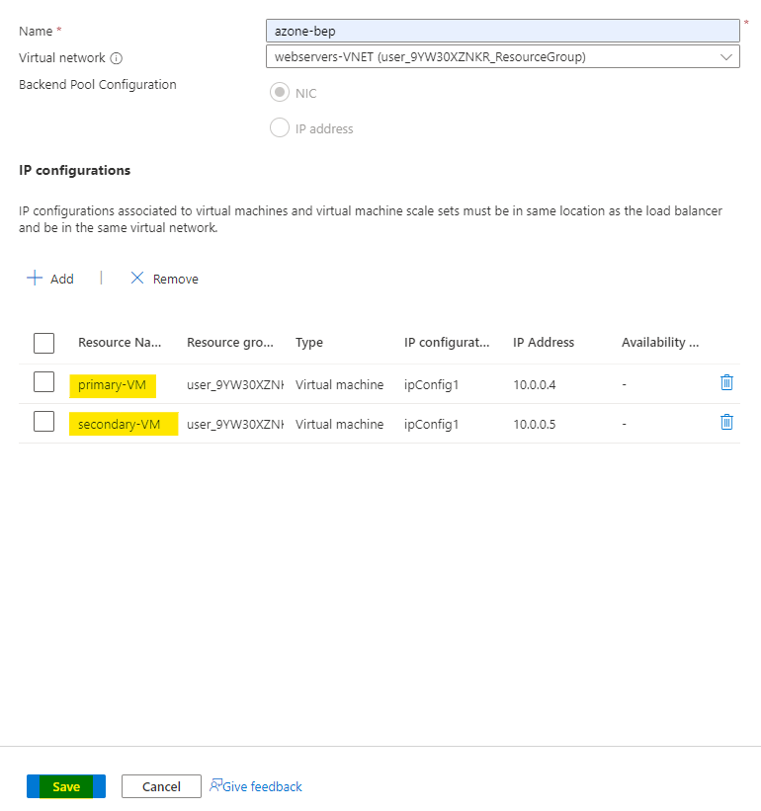The width and height of the screenshot is (761, 811).
Task: Toggle the select-all checkbox in table header
Action: pyautogui.click(x=43, y=343)
